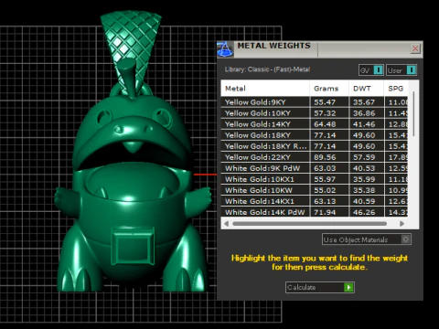Close the Metal Weights panel
The width and height of the screenshot is (439, 329).
coord(415,48)
